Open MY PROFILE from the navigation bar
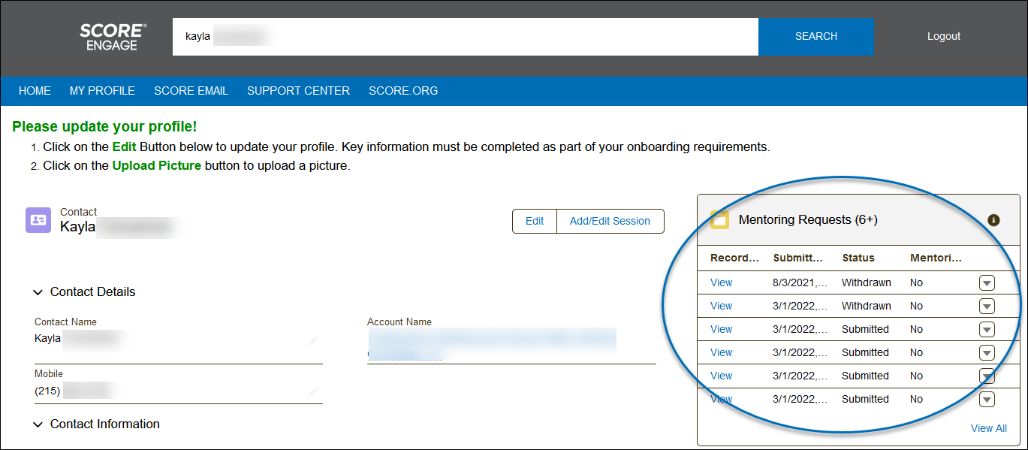This screenshot has height=450, width=1028. pyautogui.click(x=102, y=91)
